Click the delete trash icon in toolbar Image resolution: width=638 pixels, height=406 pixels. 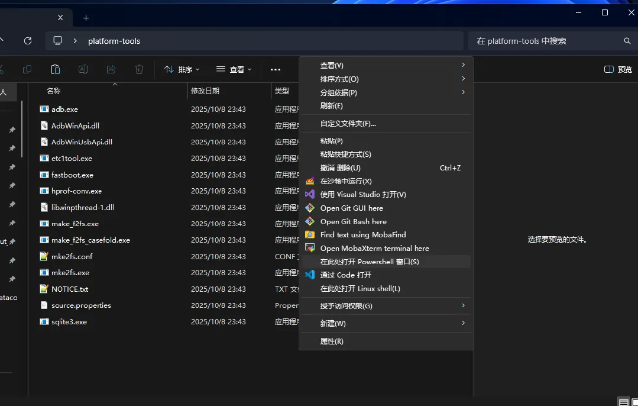coord(139,69)
